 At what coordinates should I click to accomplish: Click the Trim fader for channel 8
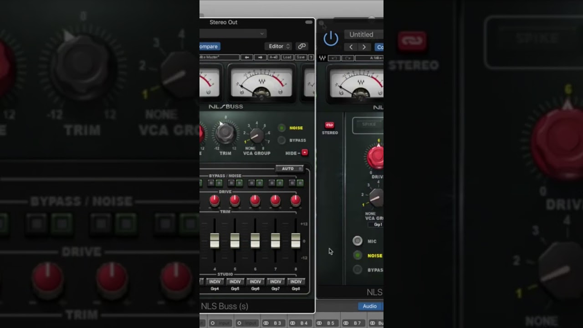click(x=296, y=241)
